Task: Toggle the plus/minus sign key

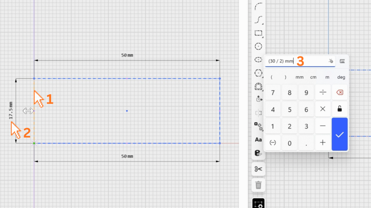Action: tap(273, 143)
